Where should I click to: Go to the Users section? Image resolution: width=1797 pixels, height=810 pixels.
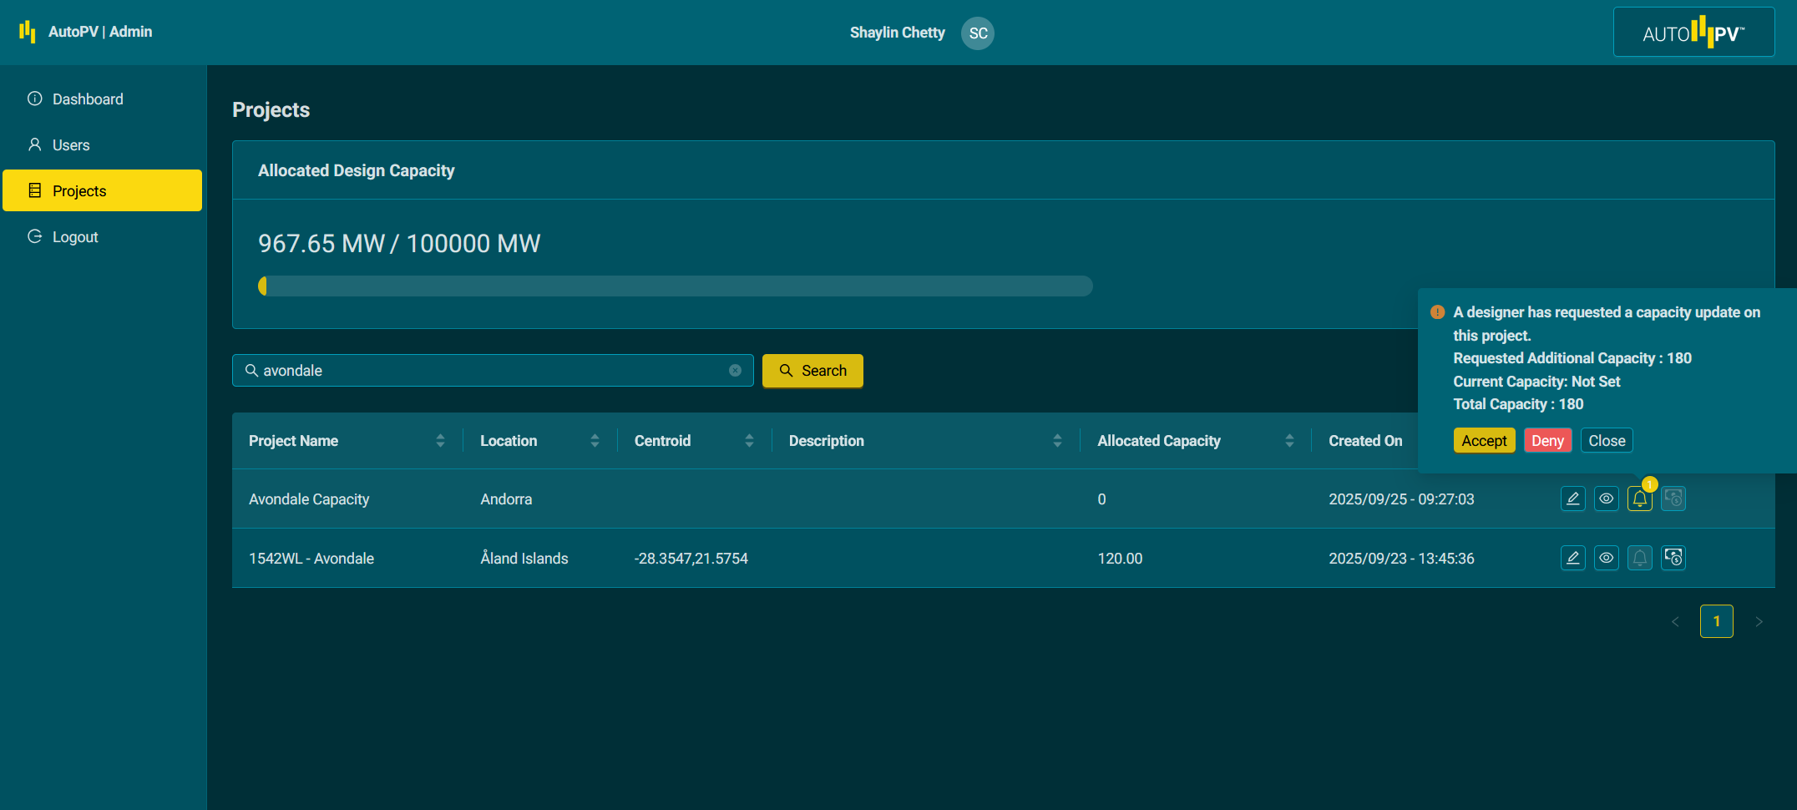[71, 145]
